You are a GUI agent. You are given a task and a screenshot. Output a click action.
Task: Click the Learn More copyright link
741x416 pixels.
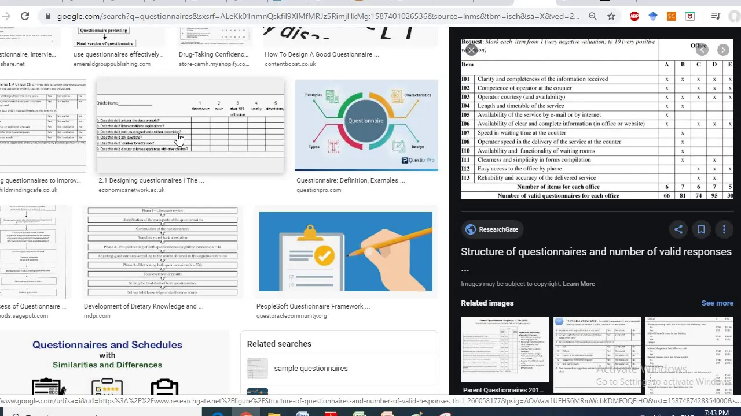579,284
